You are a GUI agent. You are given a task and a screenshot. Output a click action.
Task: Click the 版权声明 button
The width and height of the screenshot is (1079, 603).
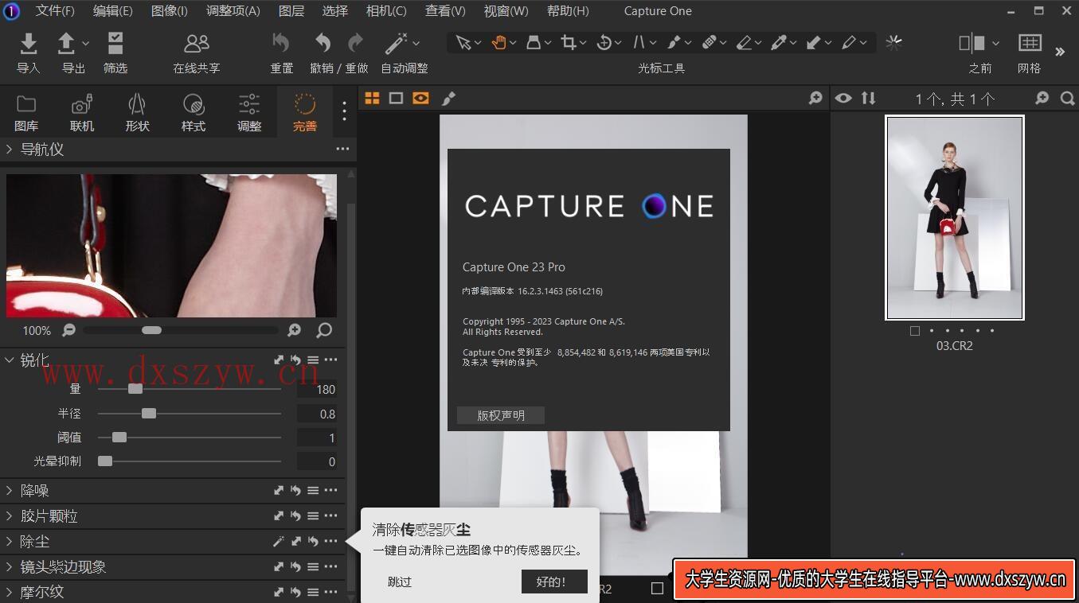click(501, 415)
